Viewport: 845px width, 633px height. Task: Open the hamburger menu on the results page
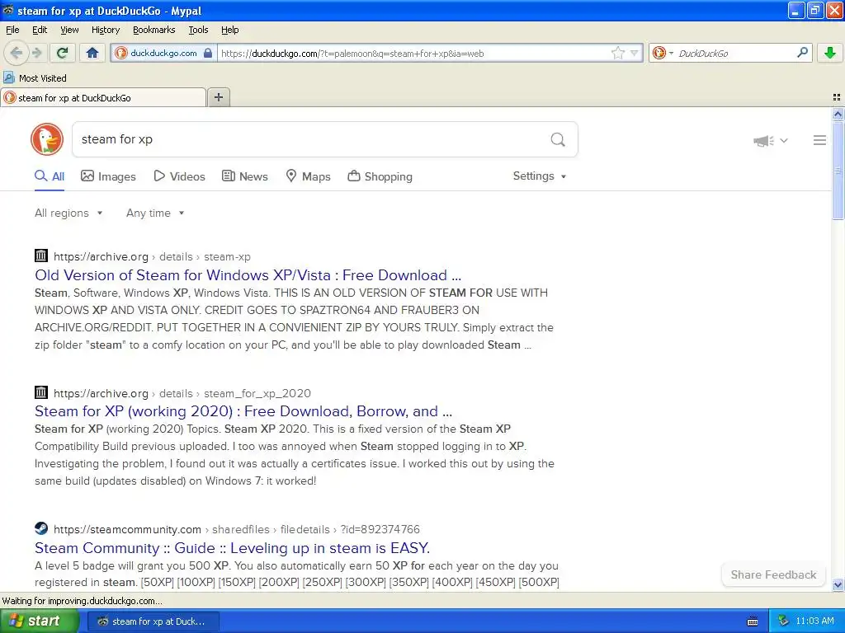819,140
